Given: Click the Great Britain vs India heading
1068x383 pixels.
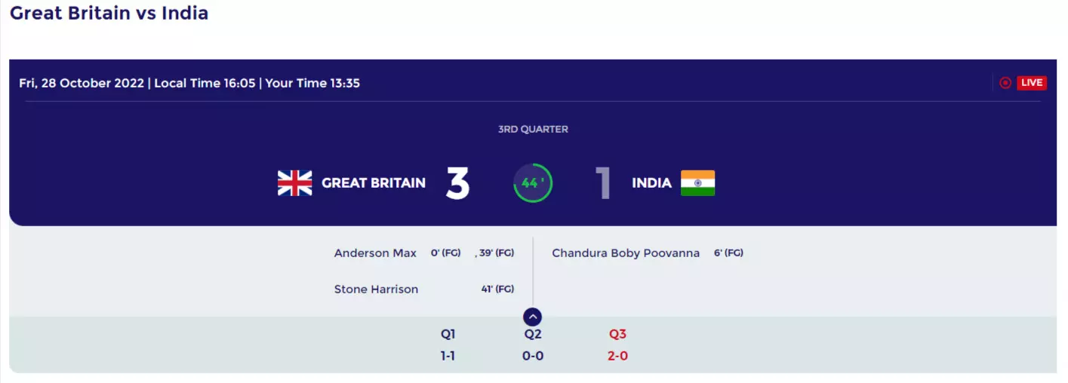Looking at the screenshot, I should (109, 13).
